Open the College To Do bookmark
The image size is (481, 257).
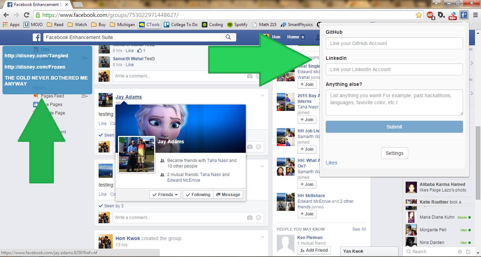pos(181,25)
